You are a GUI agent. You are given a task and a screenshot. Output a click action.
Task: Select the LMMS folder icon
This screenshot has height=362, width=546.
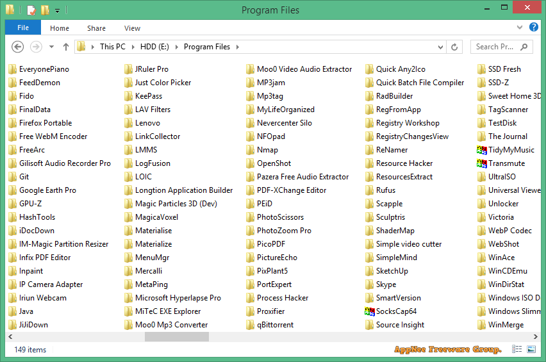pyautogui.click(x=129, y=150)
